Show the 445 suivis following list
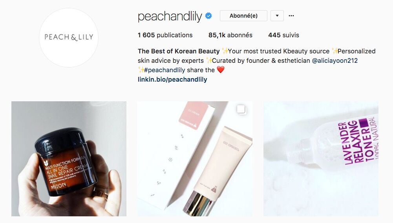This screenshot has width=393, height=223. [283, 35]
